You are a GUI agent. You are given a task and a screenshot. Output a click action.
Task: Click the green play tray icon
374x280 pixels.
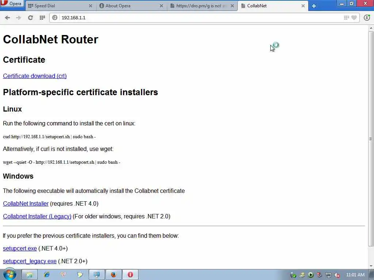[310, 275]
